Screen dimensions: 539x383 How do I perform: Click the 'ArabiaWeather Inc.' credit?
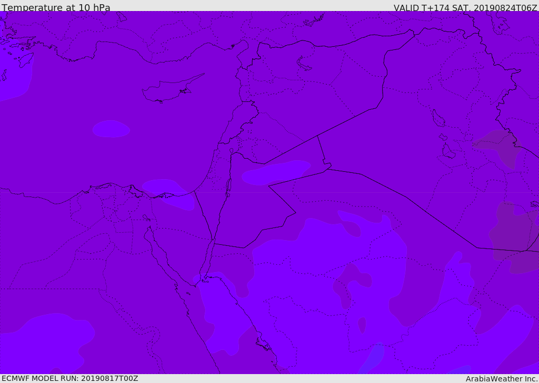click(502, 379)
